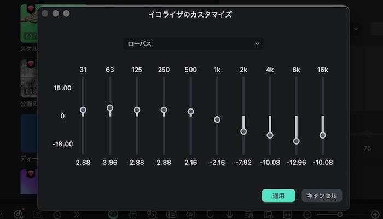Screen dimensions: 383x219
Task: Click the 125 Hz band slider handle
Action: (137, 109)
